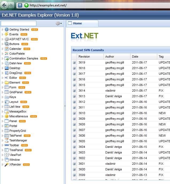Select the Getting Started label

19,29
